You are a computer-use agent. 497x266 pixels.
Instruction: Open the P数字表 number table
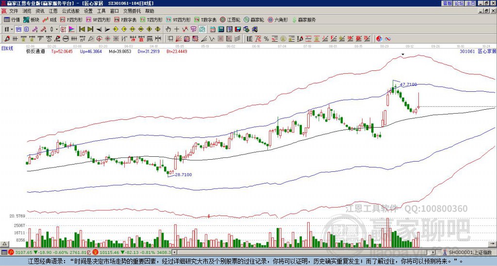click(126, 19)
